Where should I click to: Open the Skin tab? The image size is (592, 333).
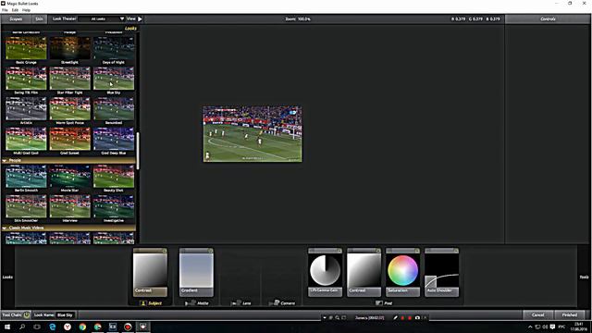coord(39,18)
